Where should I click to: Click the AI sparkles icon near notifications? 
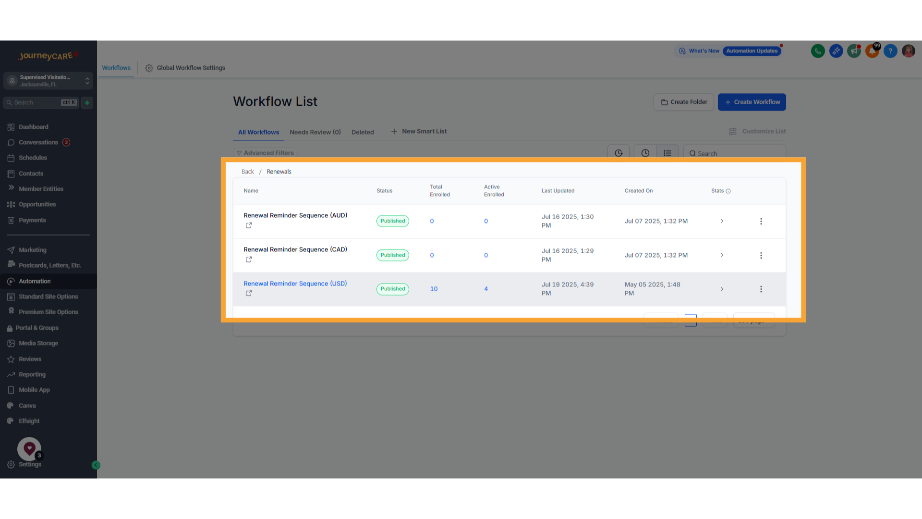pyautogui.click(x=836, y=51)
